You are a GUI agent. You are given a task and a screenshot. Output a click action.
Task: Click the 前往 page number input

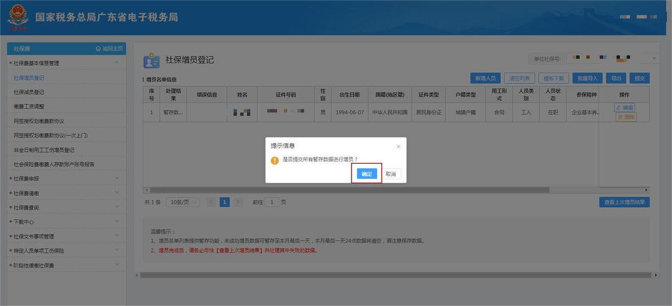[272, 202]
